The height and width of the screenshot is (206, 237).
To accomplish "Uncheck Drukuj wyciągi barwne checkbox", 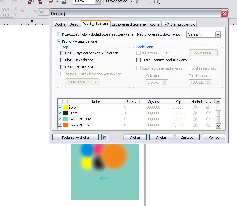I will 59,41.
